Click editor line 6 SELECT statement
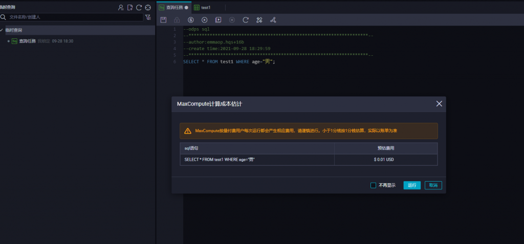Screen dimensions: 524x244 229,61
